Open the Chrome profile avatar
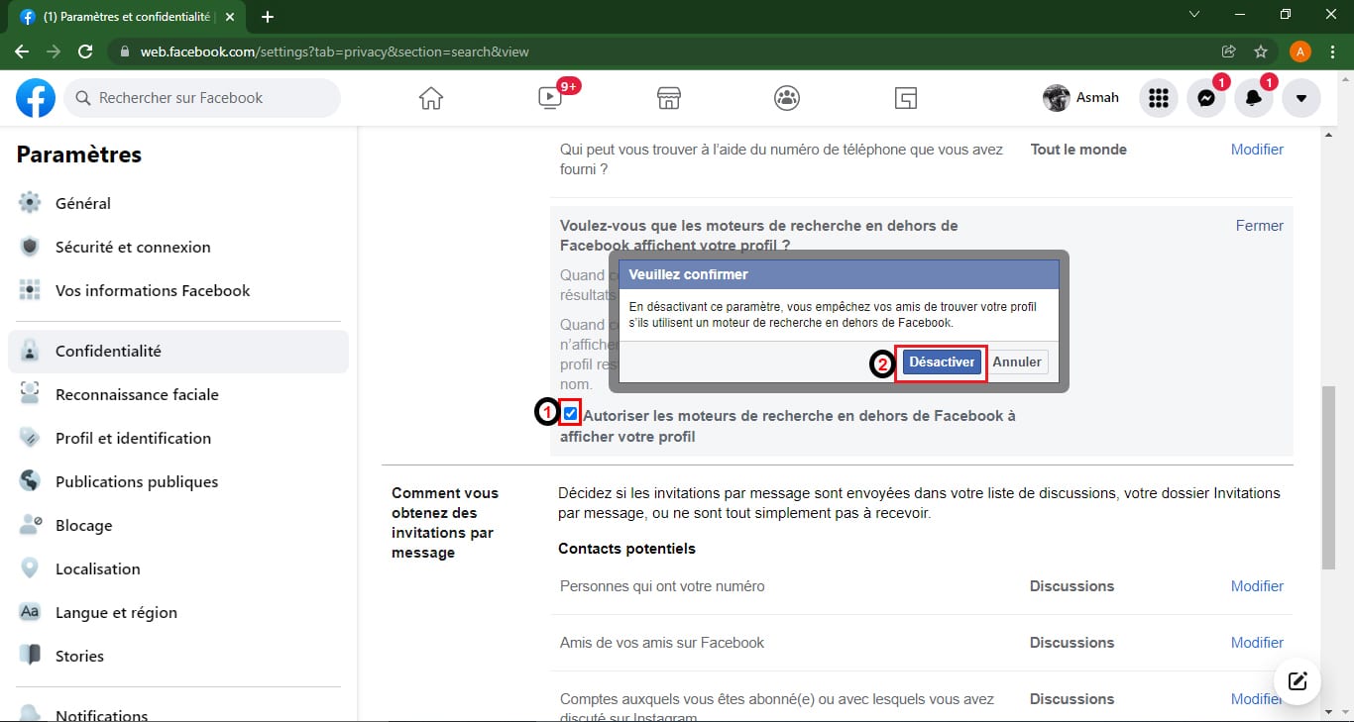 1300,52
